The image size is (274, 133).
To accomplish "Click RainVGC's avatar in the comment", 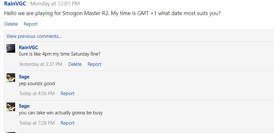I will [11, 48].
